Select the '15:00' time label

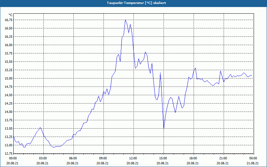pyautogui.click(x=163, y=158)
